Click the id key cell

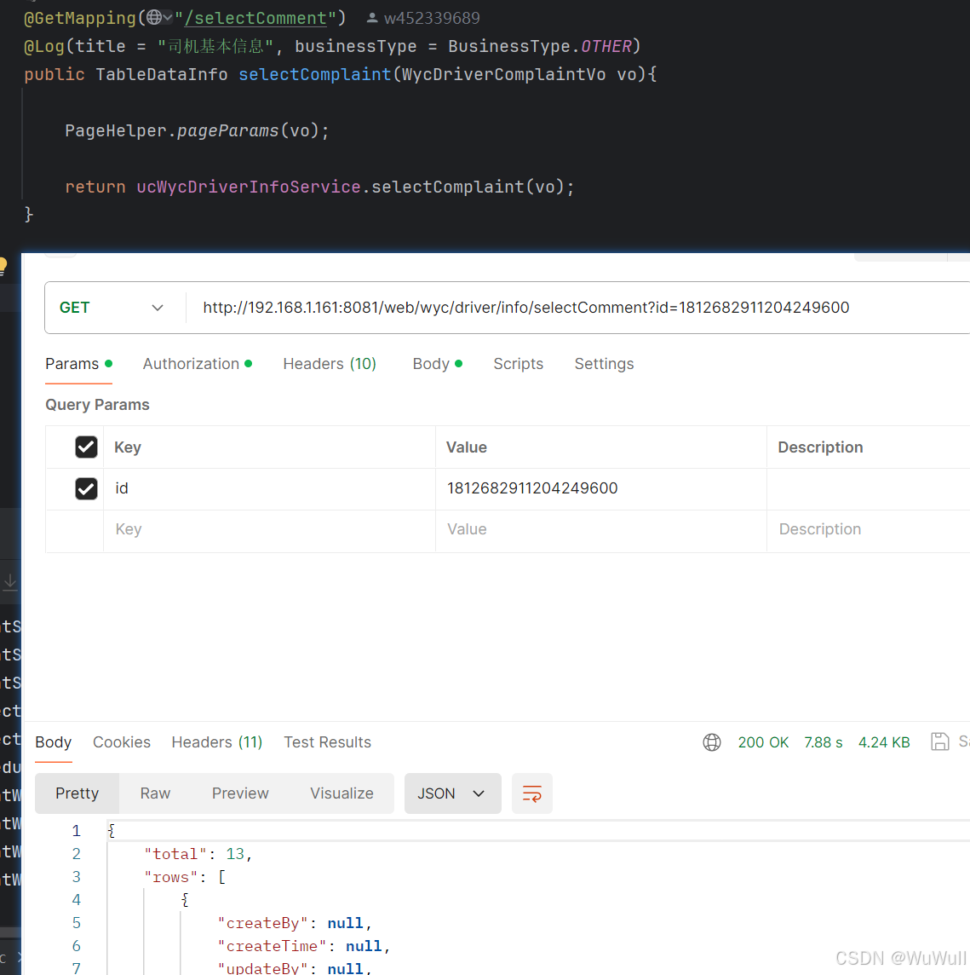click(269, 488)
